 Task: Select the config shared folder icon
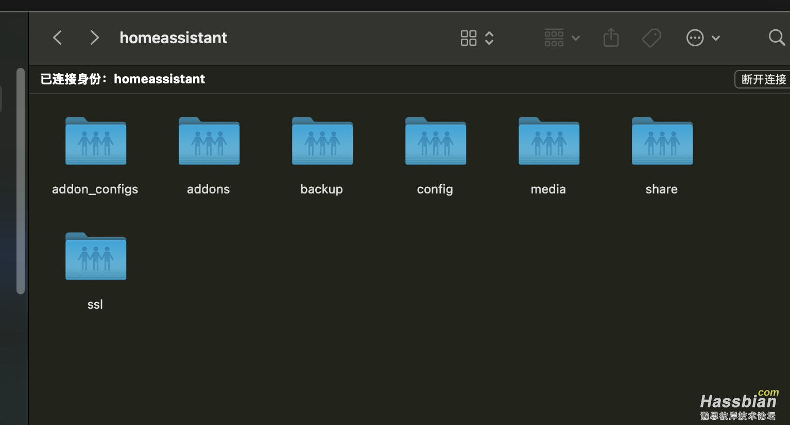[436, 141]
